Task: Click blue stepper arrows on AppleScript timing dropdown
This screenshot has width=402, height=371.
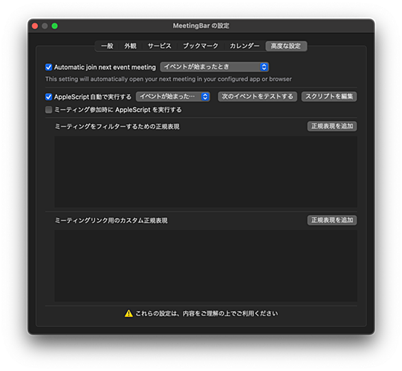Action: coord(205,97)
